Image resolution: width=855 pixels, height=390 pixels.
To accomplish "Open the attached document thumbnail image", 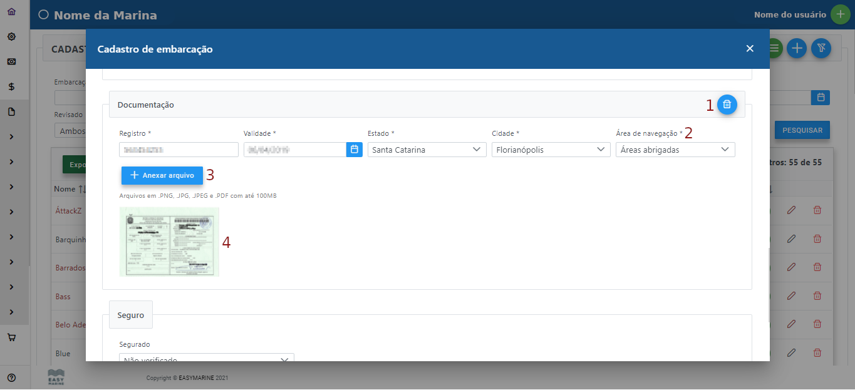I will click(x=169, y=242).
